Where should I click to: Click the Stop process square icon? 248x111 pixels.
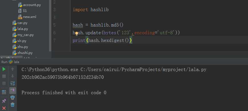click(x=4, y=76)
